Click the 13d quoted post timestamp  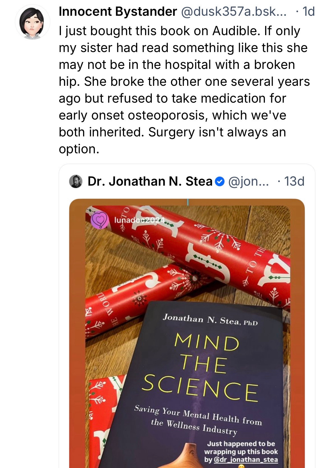pos(294,181)
